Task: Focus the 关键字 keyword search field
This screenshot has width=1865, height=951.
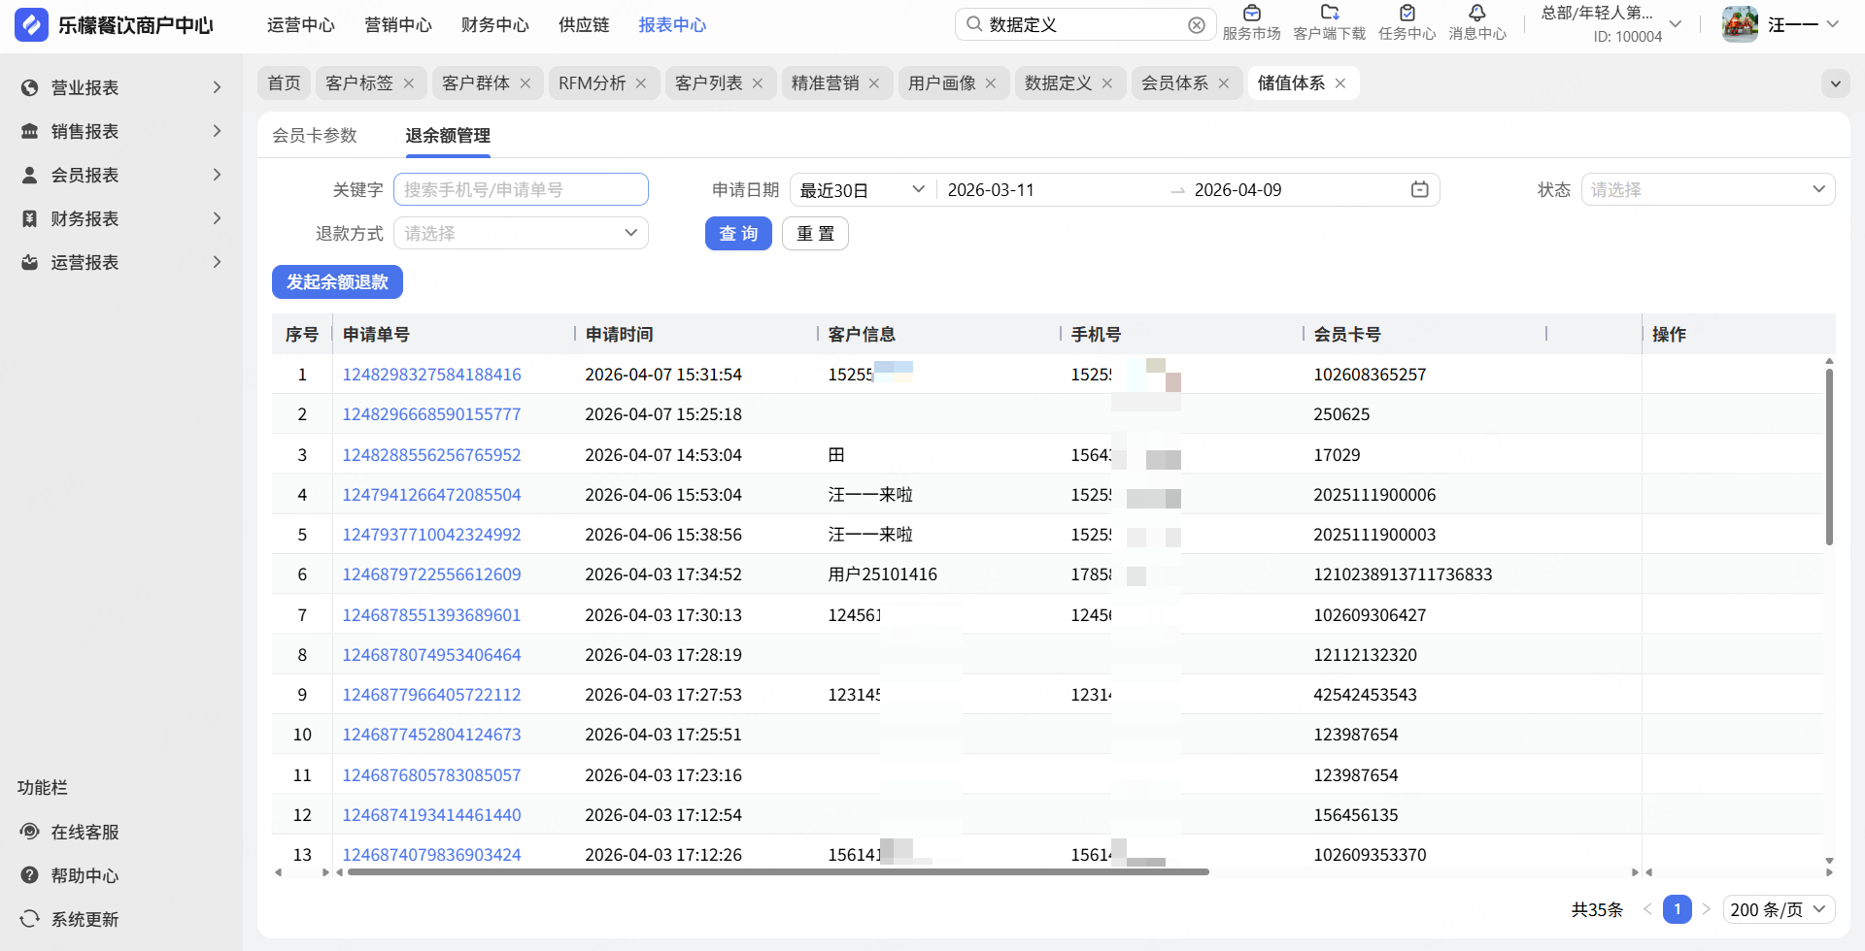Action: (x=521, y=190)
